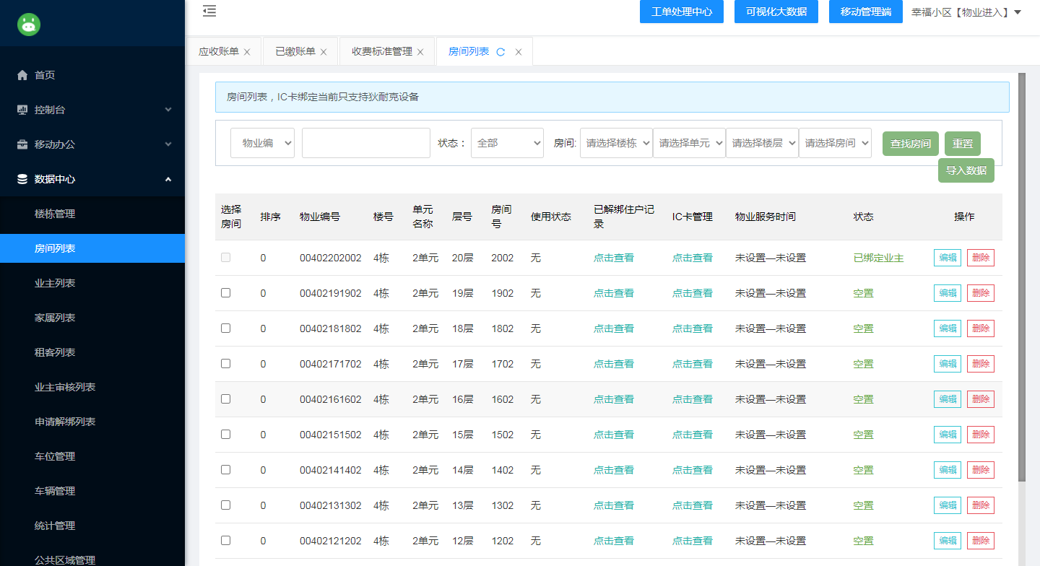
Task: Close the 已缴账单 tab
Action: click(324, 52)
